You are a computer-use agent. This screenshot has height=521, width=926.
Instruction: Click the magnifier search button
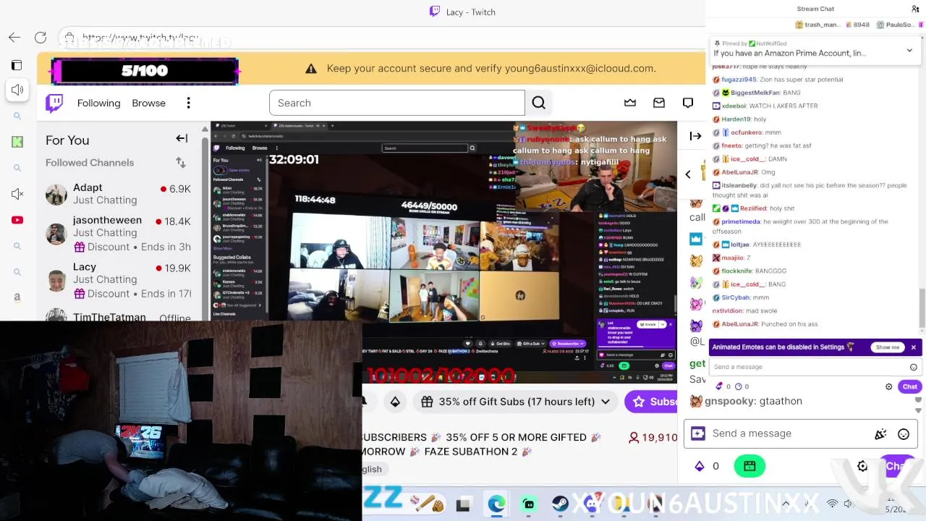click(538, 103)
